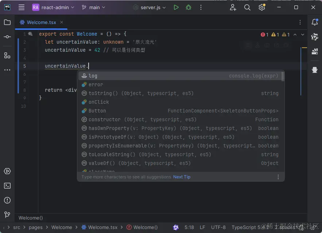
Task: Click the error count indicator
Action: pyautogui.click(x=264, y=35)
